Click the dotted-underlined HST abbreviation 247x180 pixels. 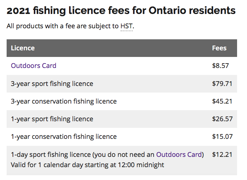(x=126, y=26)
